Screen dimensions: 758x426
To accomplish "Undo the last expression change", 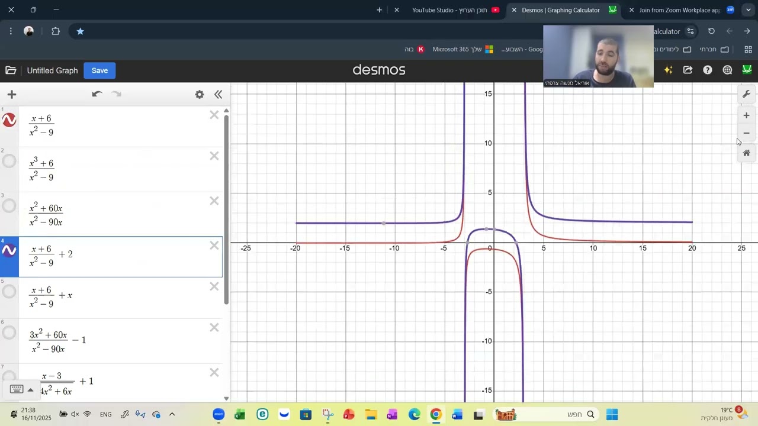I will tap(97, 94).
